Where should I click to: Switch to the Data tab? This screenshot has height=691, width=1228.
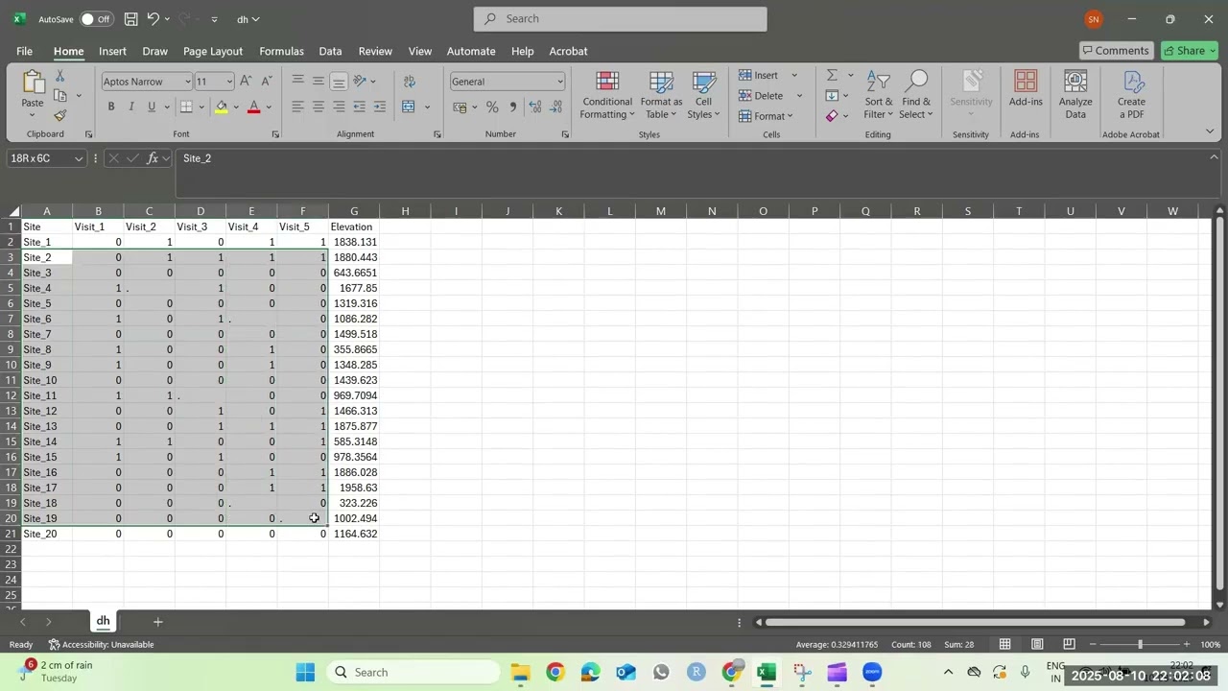click(x=330, y=51)
